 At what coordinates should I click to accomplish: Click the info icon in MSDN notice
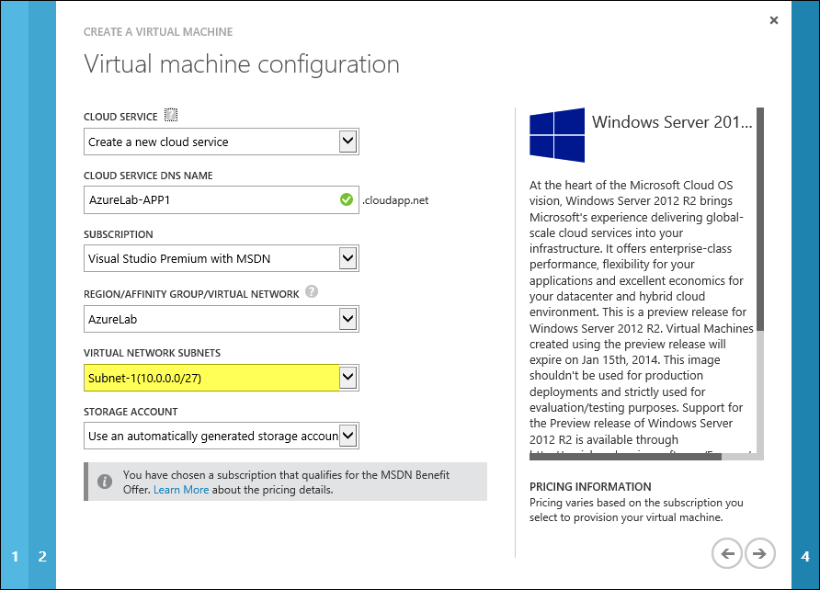[105, 482]
